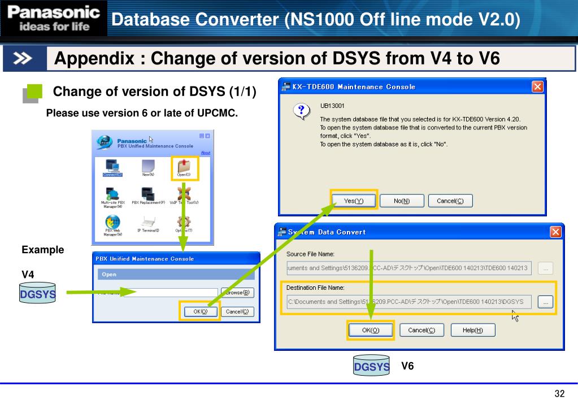Open the VoIP Test Tool icon
The height and width of the screenshot is (400, 578).
[x=184, y=195]
